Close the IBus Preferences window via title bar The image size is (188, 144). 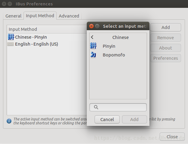(x=4, y=4)
